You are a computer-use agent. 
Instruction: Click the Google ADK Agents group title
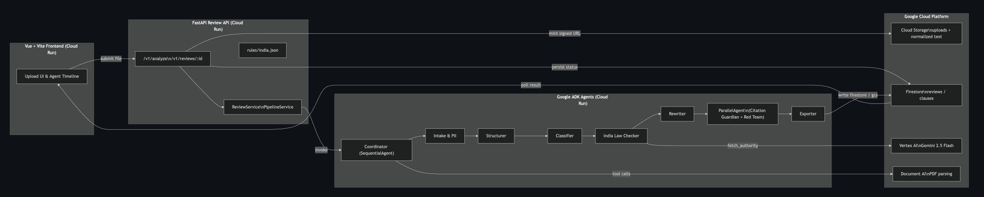(582, 100)
